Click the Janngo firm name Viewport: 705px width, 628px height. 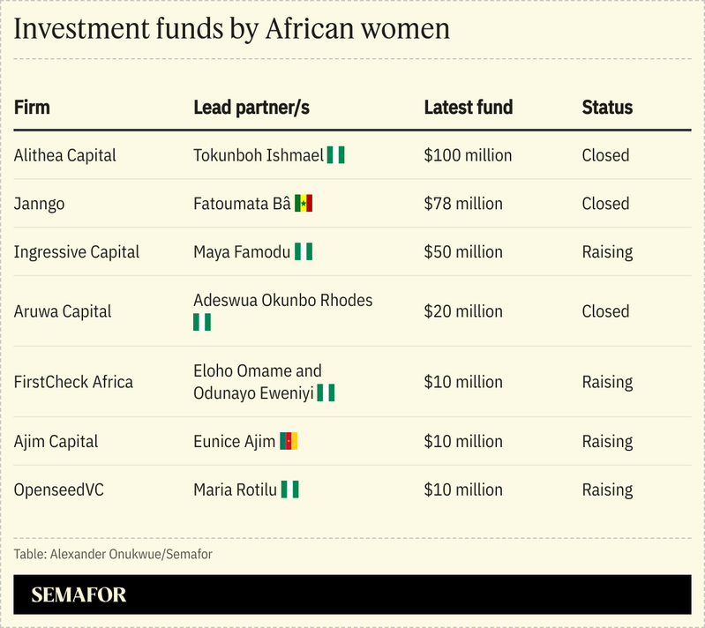[39, 204]
